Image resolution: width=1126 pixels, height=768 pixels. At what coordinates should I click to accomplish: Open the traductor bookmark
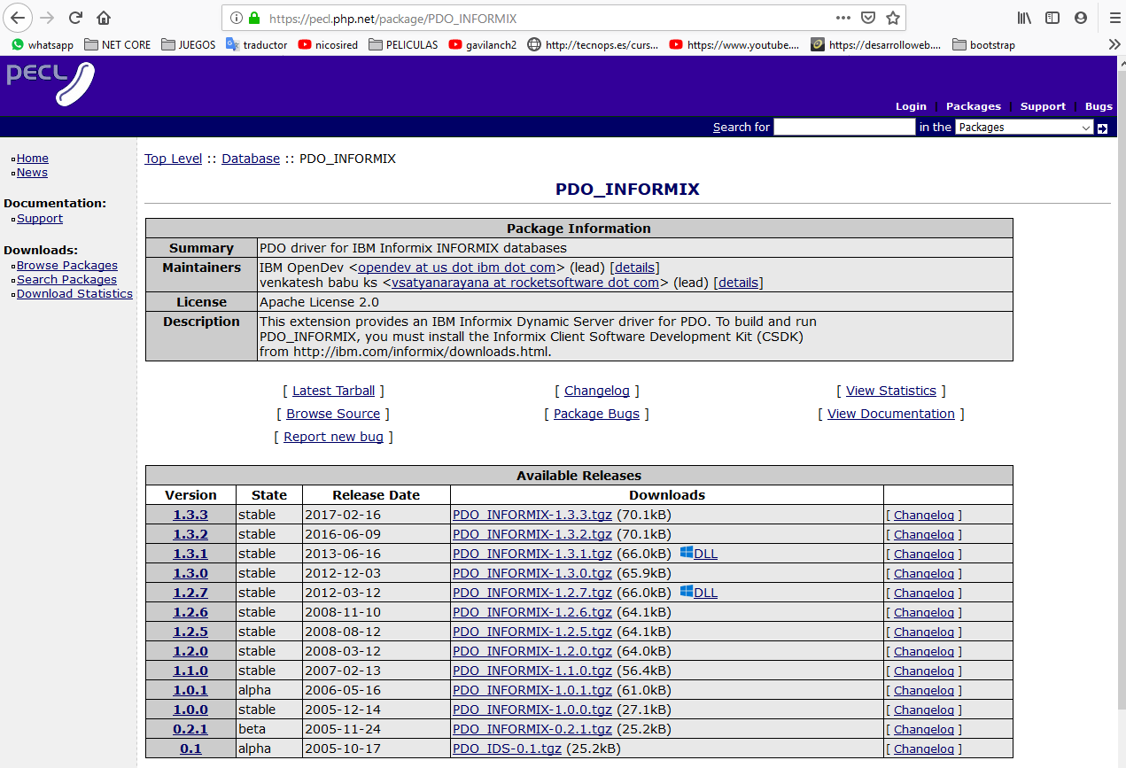(x=257, y=44)
